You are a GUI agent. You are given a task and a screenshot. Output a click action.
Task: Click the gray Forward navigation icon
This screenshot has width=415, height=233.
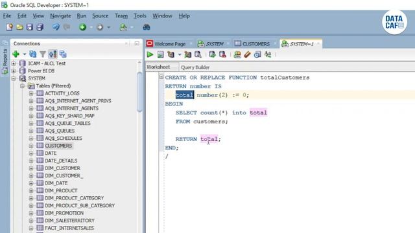point(100,27)
